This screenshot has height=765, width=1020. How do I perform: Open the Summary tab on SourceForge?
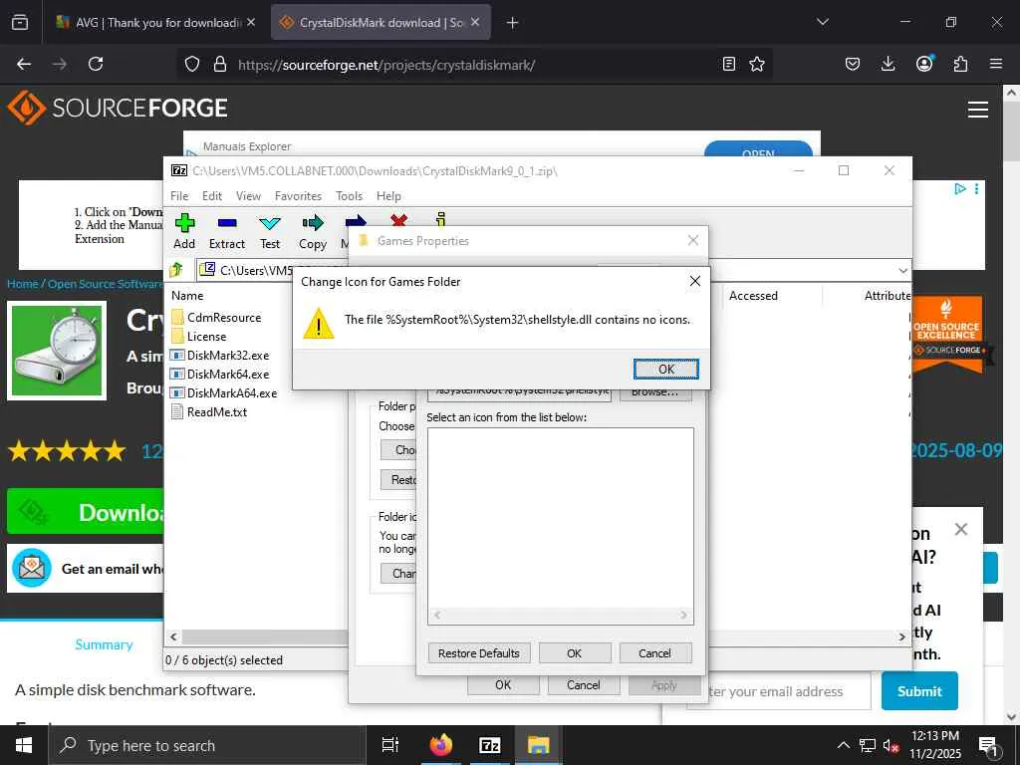104,644
